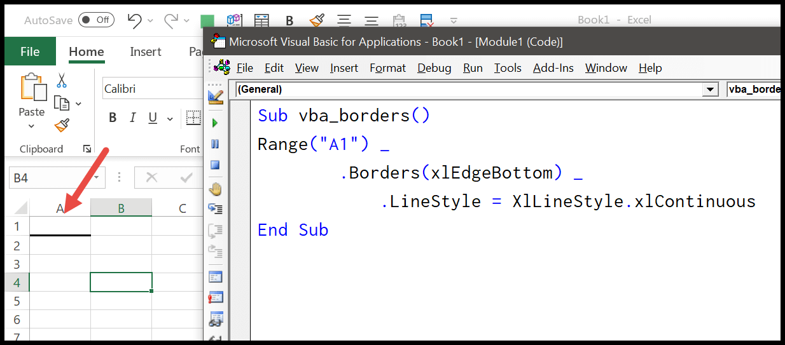Select row 1 header

(x=17, y=226)
